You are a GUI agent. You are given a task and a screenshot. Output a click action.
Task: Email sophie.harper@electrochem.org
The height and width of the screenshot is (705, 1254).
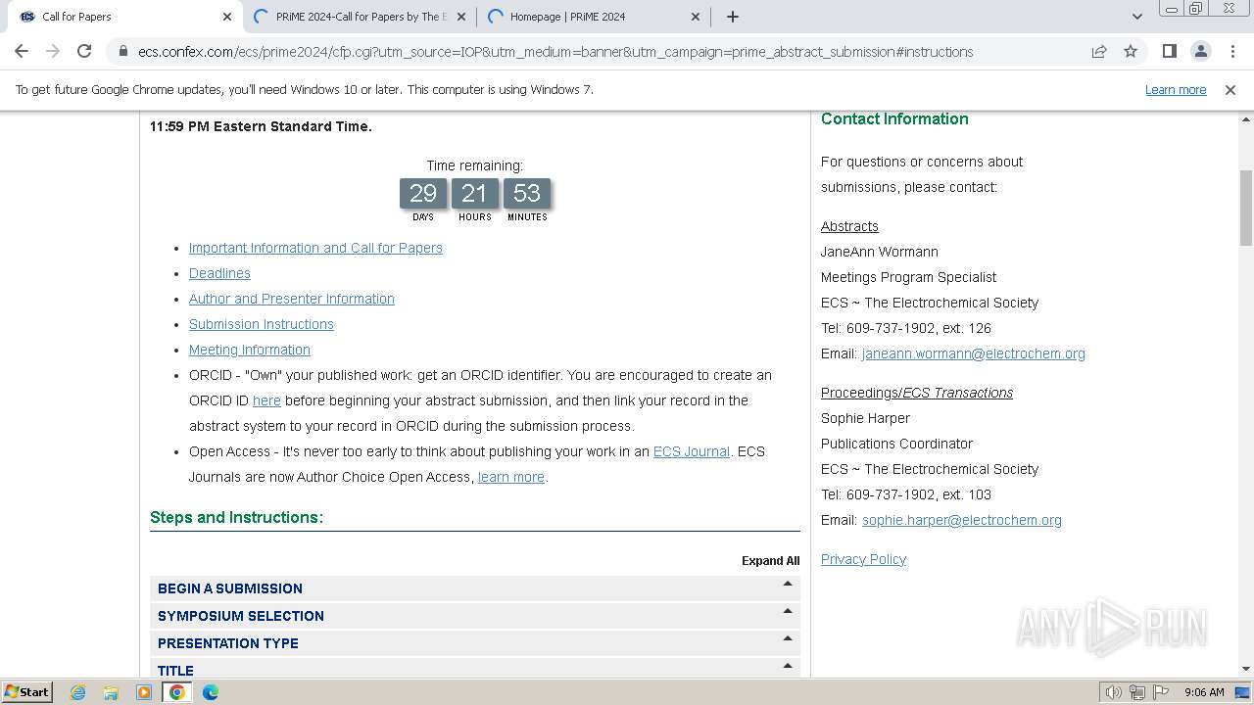click(x=962, y=520)
